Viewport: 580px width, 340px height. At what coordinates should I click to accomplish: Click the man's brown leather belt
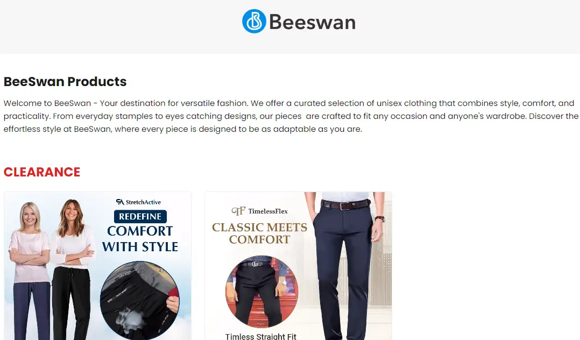tap(345, 204)
